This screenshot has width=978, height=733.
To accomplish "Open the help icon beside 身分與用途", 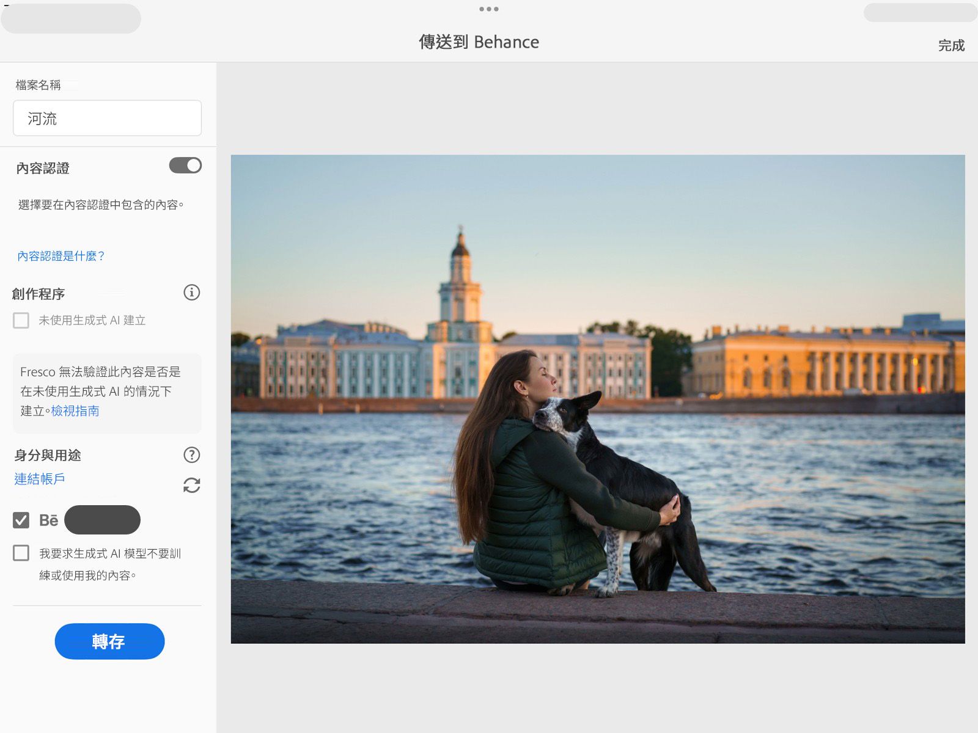I will tap(191, 455).
